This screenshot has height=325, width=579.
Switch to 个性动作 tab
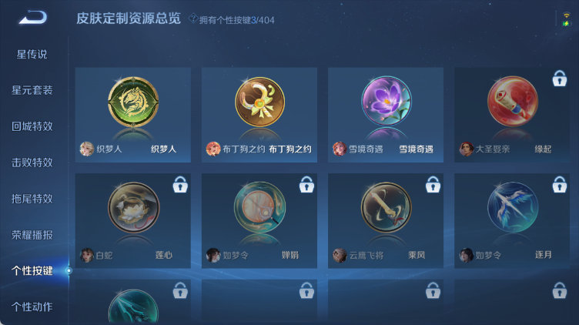(x=32, y=307)
